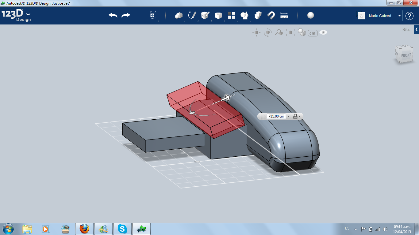Open the Transform tool
The width and height of the screenshot is (419, 235).
click(x=153, y=15)
